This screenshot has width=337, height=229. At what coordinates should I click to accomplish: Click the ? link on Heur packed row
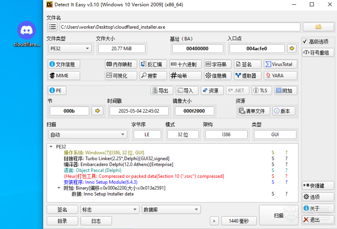coord(286,176)
